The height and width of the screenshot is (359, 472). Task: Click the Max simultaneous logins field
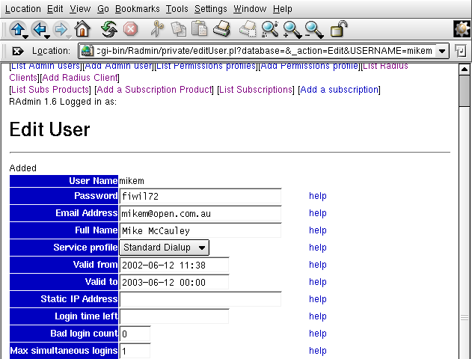point(135,351)
